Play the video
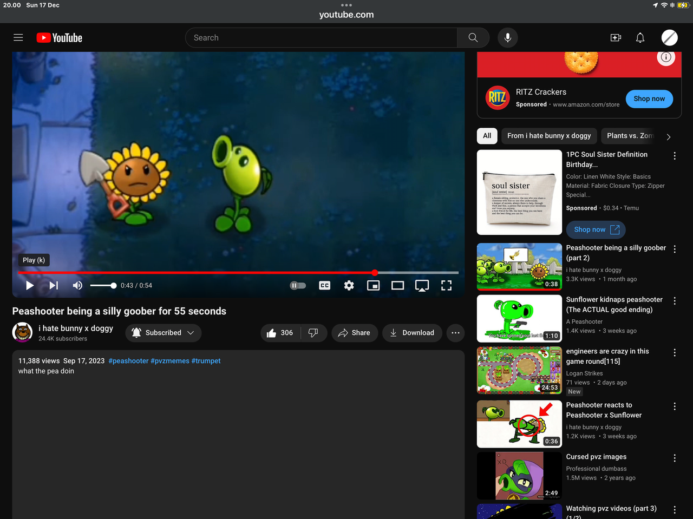693x519 pixels. coord(30,285)
